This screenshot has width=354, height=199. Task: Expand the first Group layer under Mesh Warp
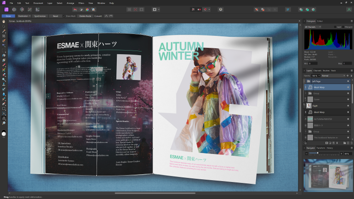[x=306, y=93]
